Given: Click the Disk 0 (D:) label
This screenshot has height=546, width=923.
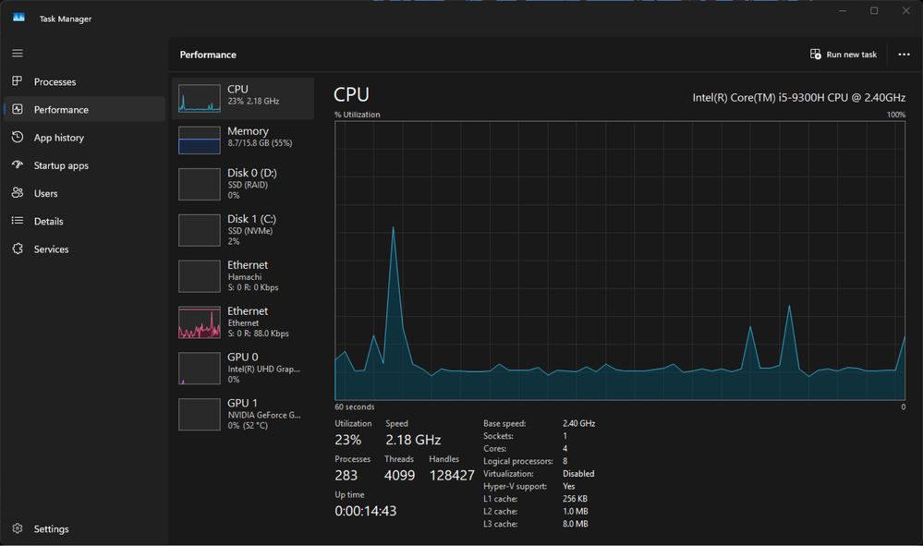Looking at the screenshot, I should 252,173.
